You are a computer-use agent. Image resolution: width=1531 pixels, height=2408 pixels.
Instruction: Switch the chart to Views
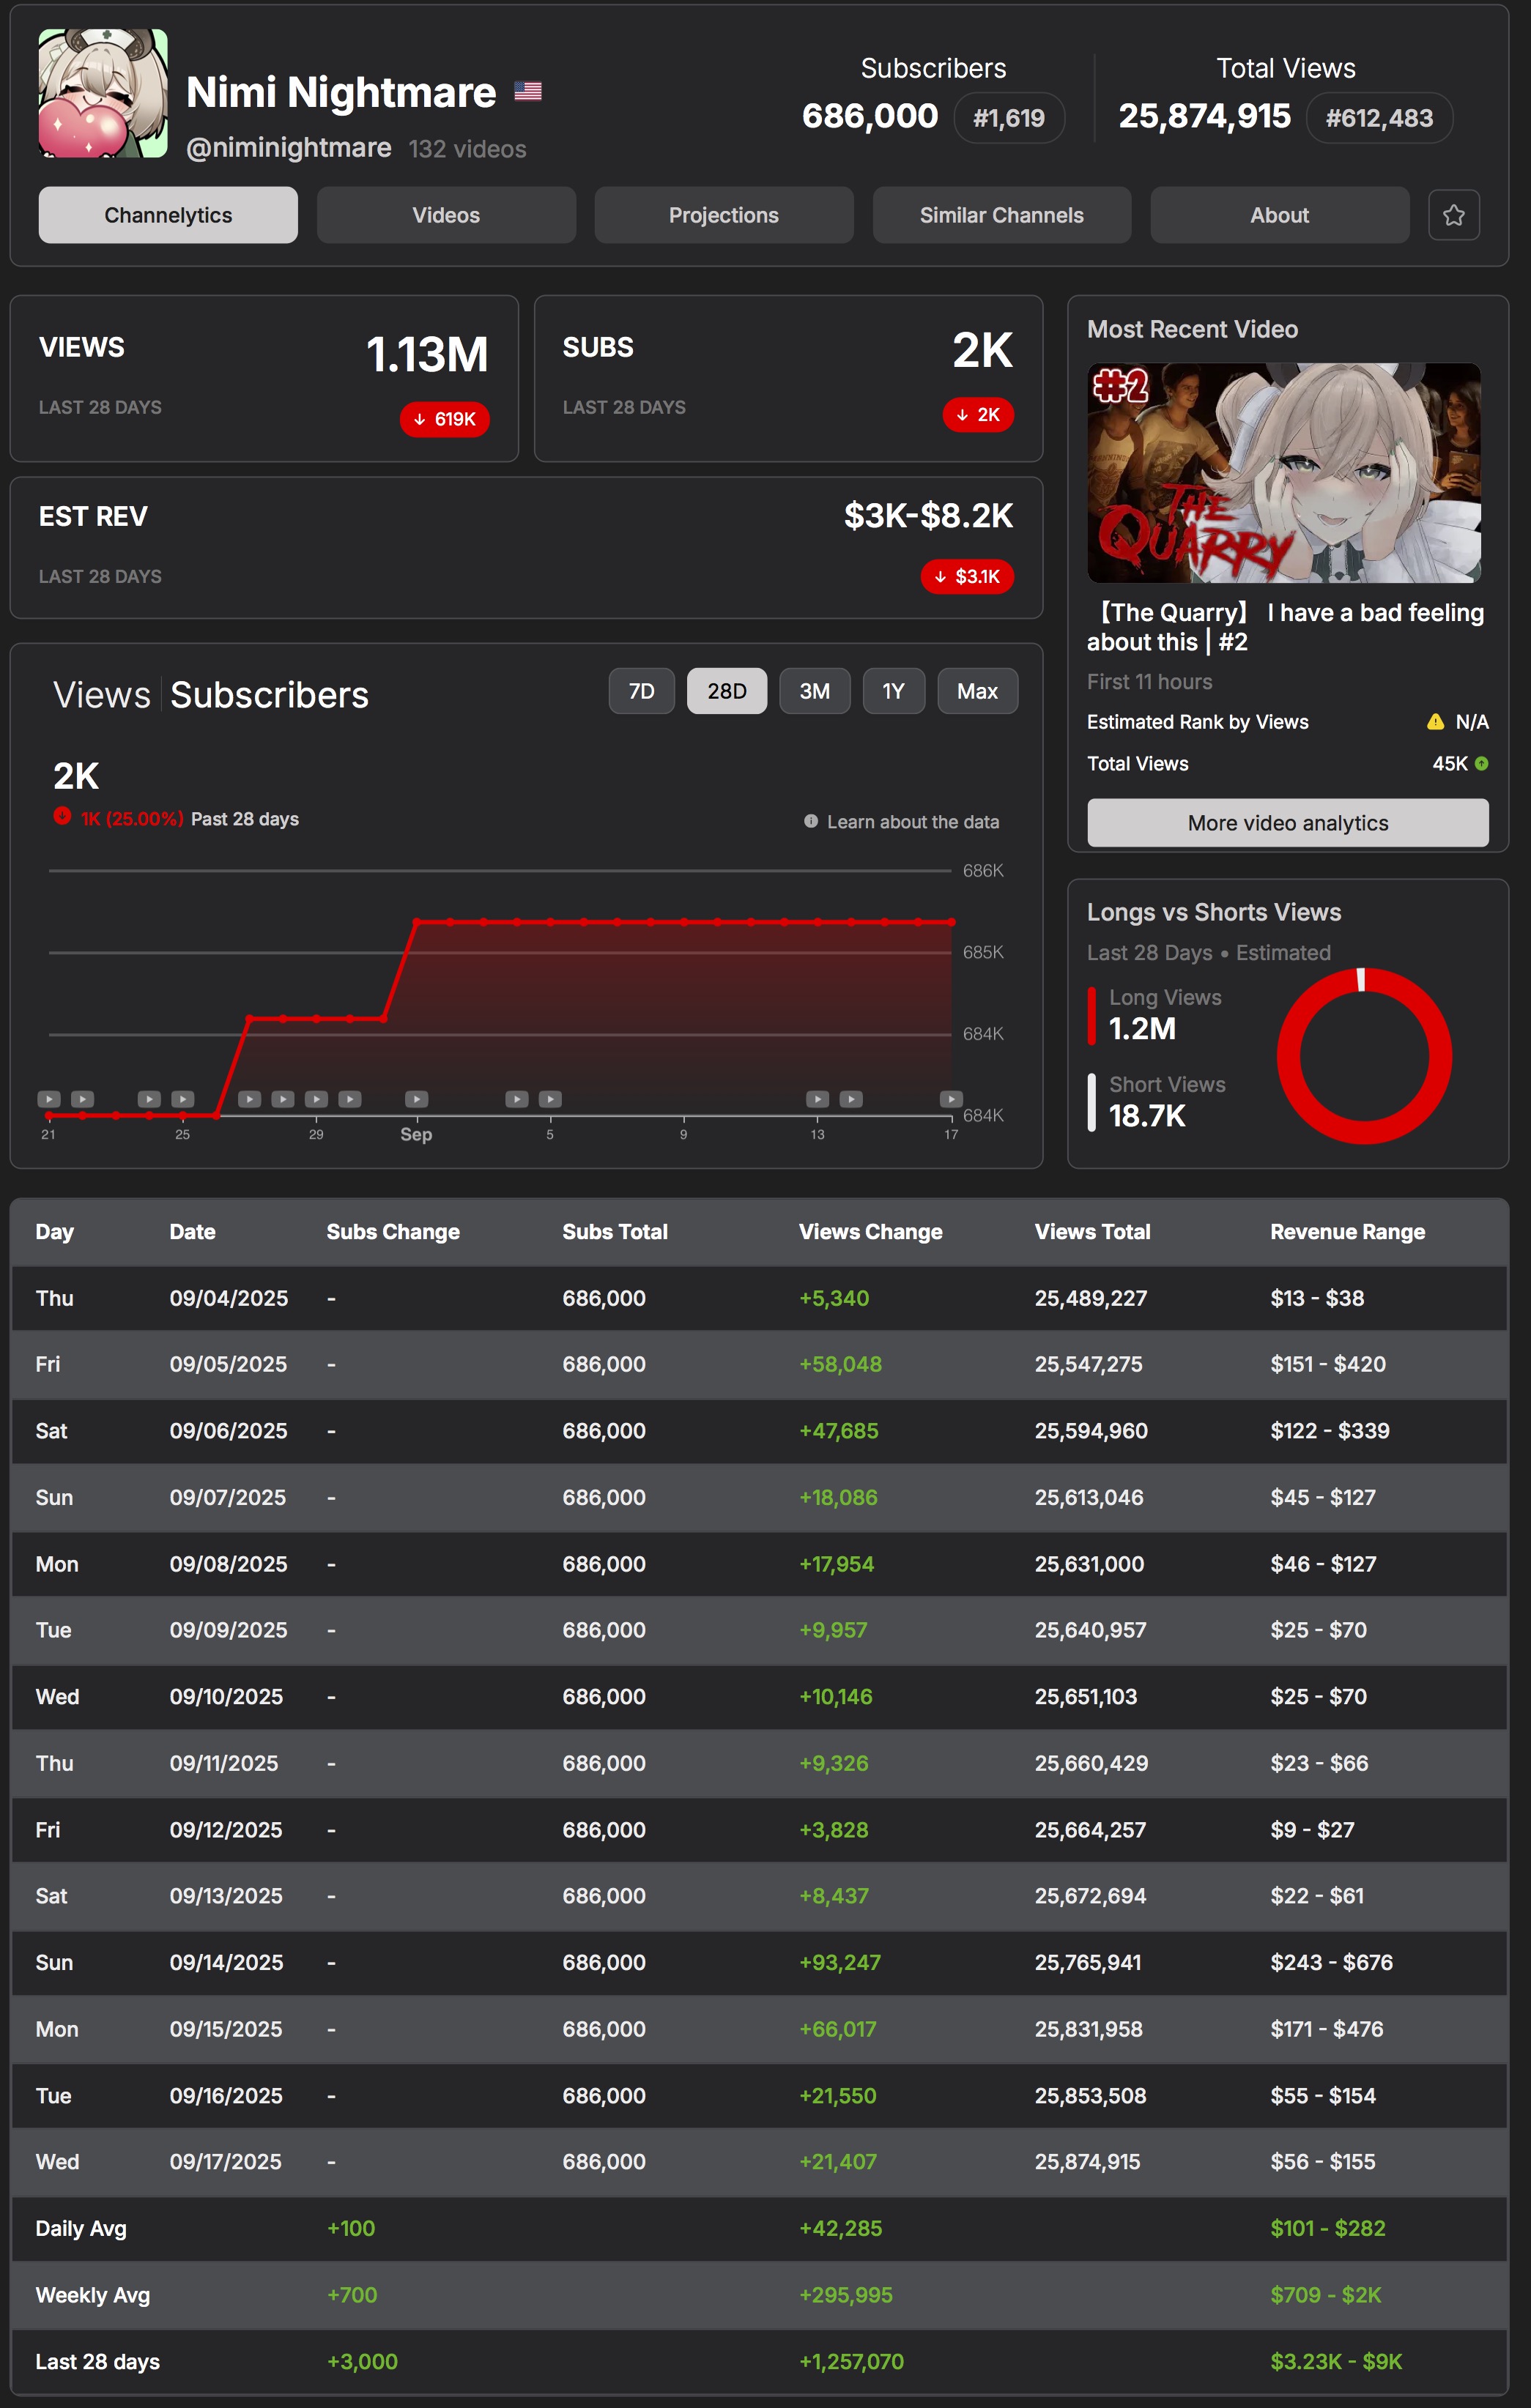pyautogui.click(x=102, y=695)
